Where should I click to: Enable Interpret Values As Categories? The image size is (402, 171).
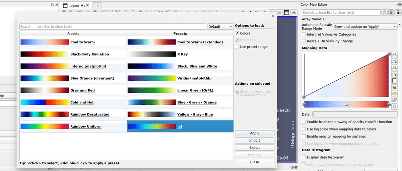pyautogui.click(x=304, y=34)
